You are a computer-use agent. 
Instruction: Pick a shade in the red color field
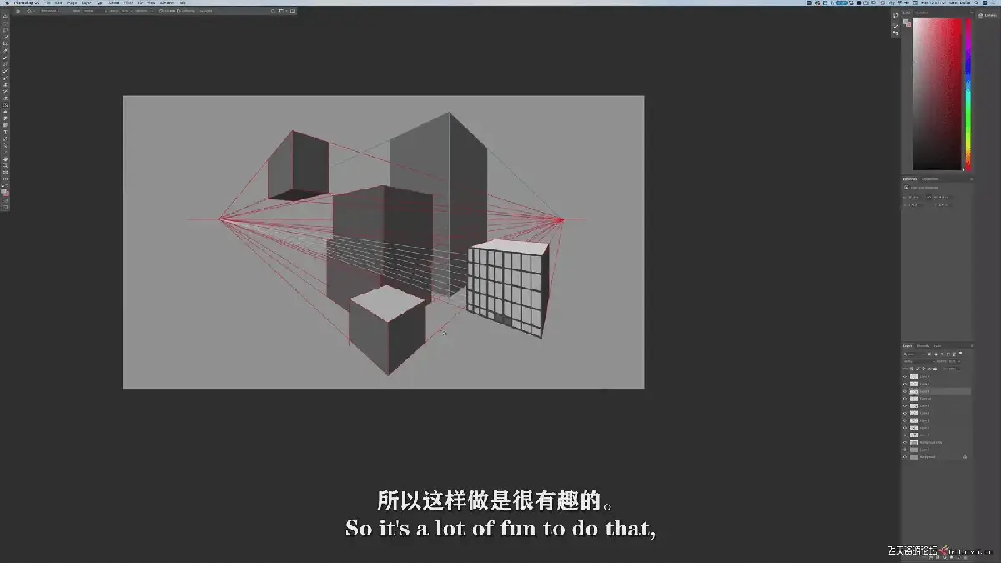[x=938, y=94]
